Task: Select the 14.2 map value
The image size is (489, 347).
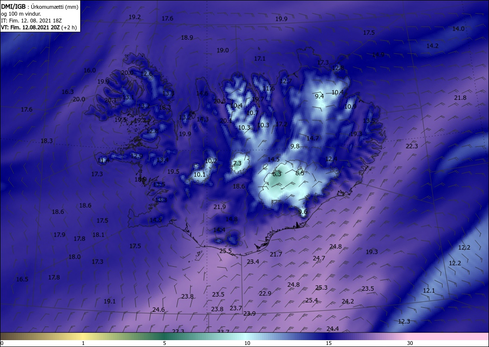Action: (432, 46)
